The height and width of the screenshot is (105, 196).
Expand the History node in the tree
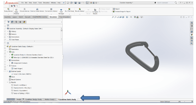click(8, 31)
